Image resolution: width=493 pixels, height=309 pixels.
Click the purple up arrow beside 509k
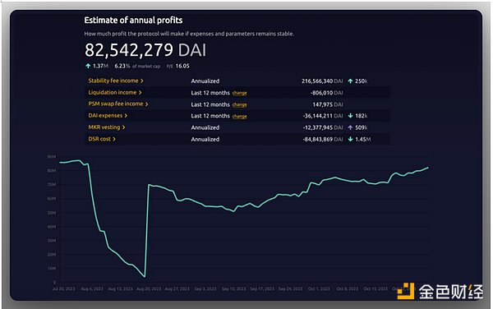coord(350,127)
